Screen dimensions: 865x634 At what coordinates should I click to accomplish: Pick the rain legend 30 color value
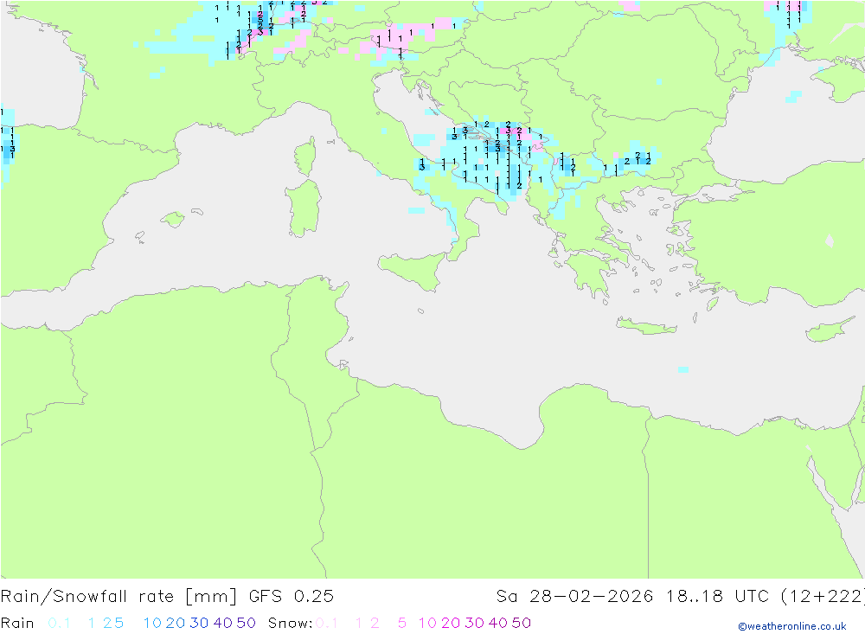click(x=199, y=623)
